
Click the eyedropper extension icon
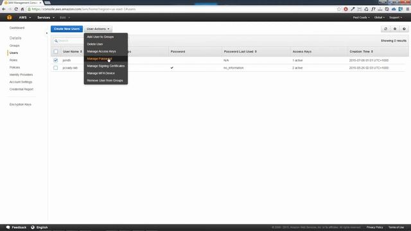353,9
